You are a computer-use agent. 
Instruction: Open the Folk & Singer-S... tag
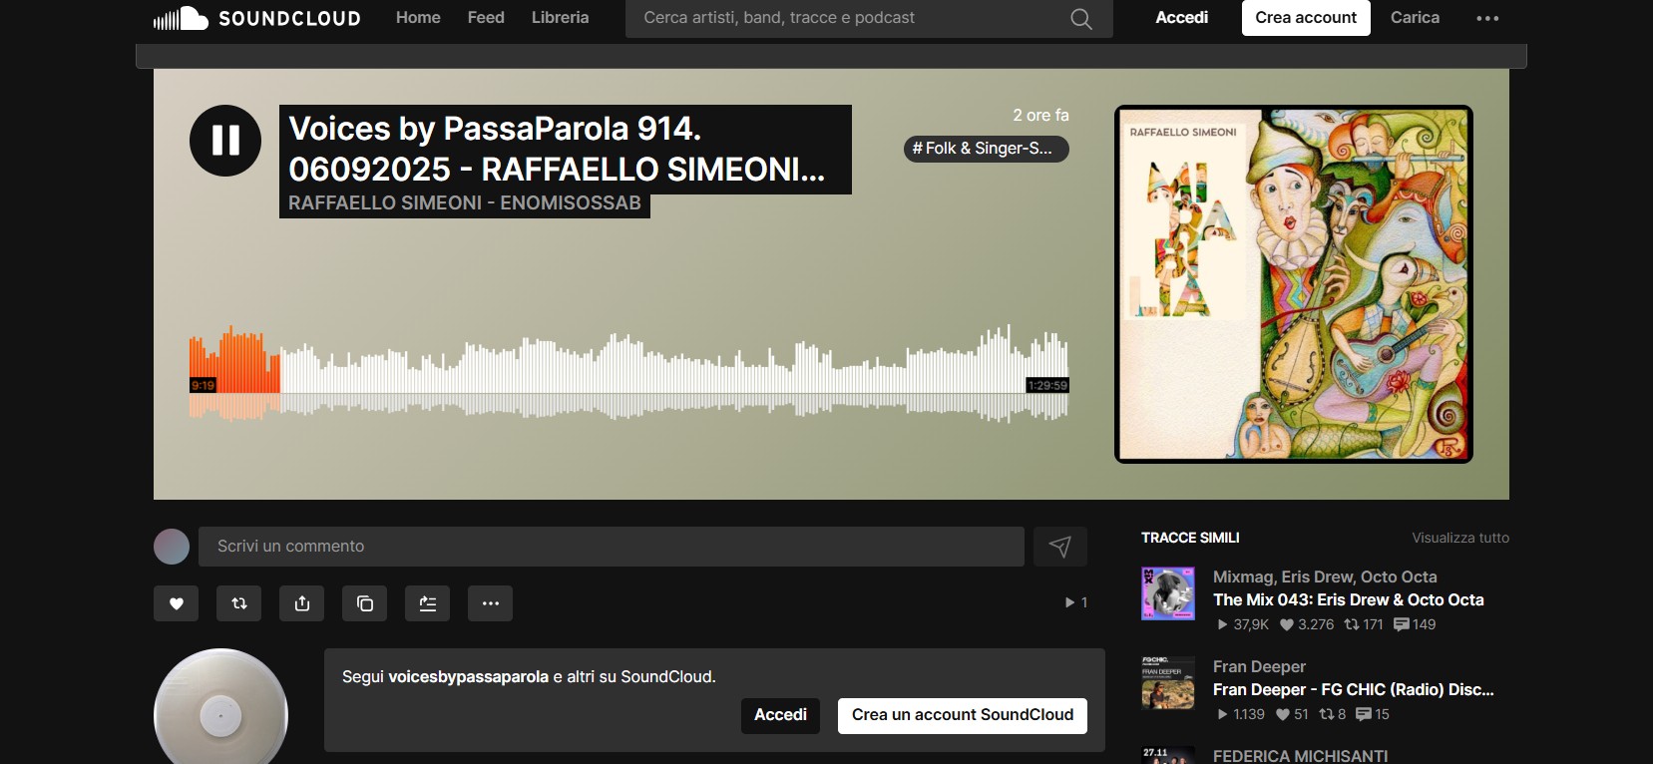pyautogui.click(x=986, y=149)
